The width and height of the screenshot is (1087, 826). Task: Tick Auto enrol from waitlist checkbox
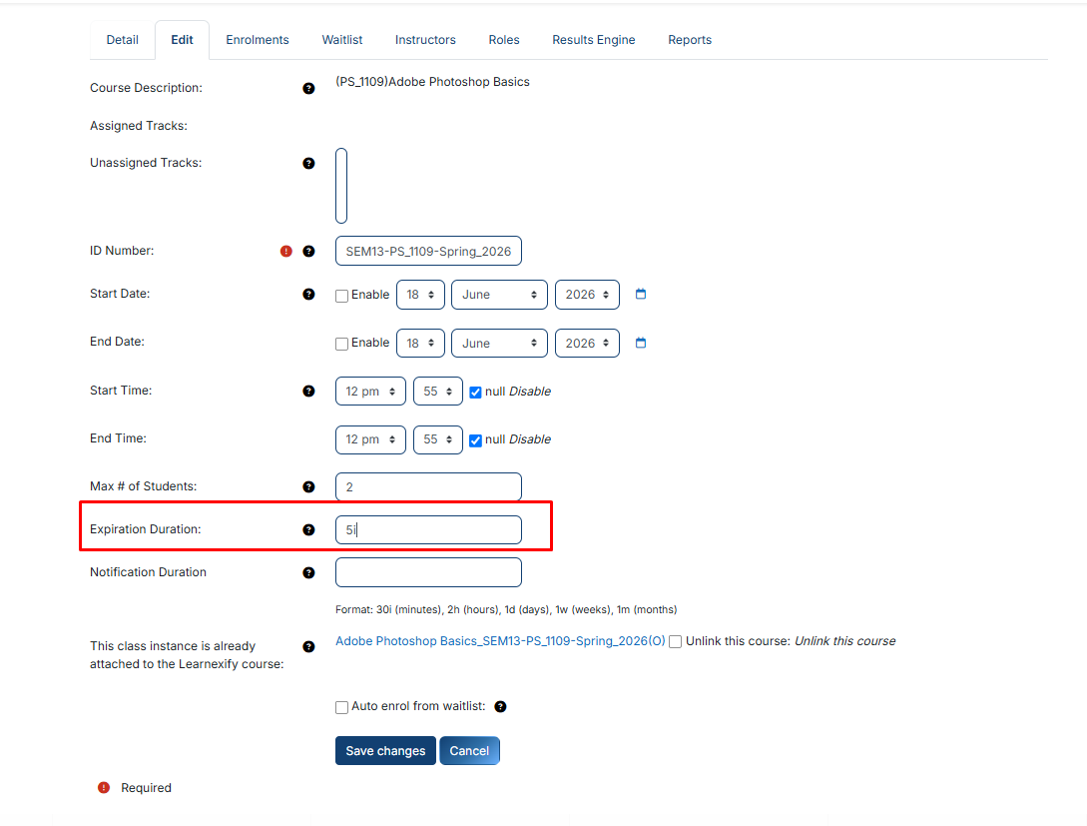(x=341, y=707)
